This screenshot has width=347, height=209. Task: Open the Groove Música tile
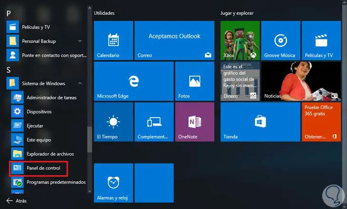(x=280, y=40)
